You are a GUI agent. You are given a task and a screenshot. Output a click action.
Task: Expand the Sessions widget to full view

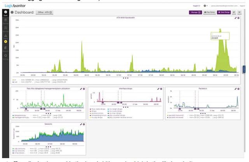(81, 125)
